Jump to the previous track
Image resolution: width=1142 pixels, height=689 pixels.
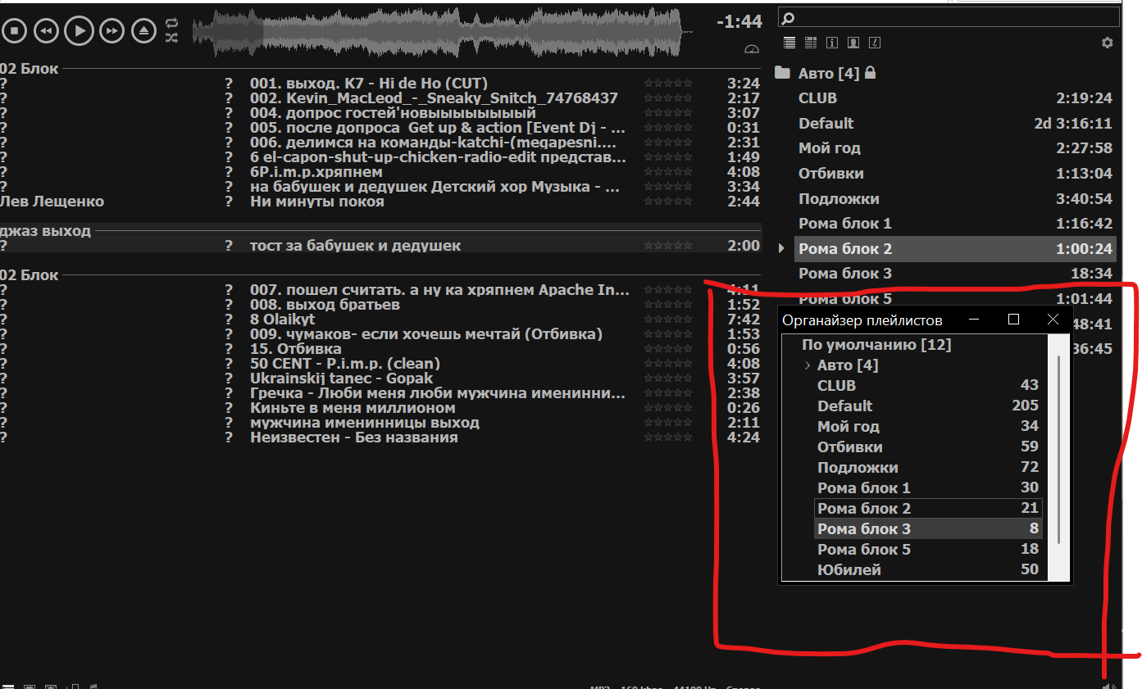tap(46, 31)
